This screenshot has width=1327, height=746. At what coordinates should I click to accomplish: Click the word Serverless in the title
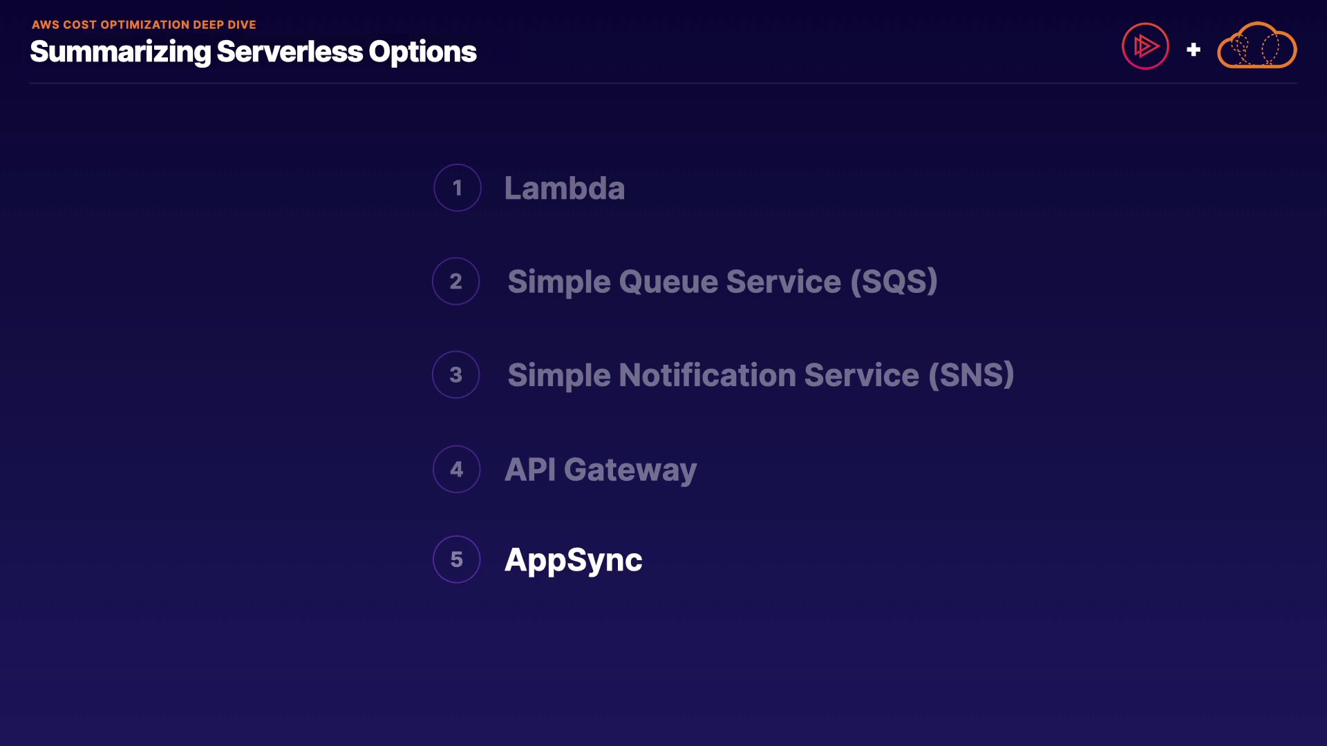(290, 52)
